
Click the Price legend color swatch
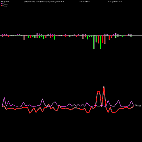(2, 6)
